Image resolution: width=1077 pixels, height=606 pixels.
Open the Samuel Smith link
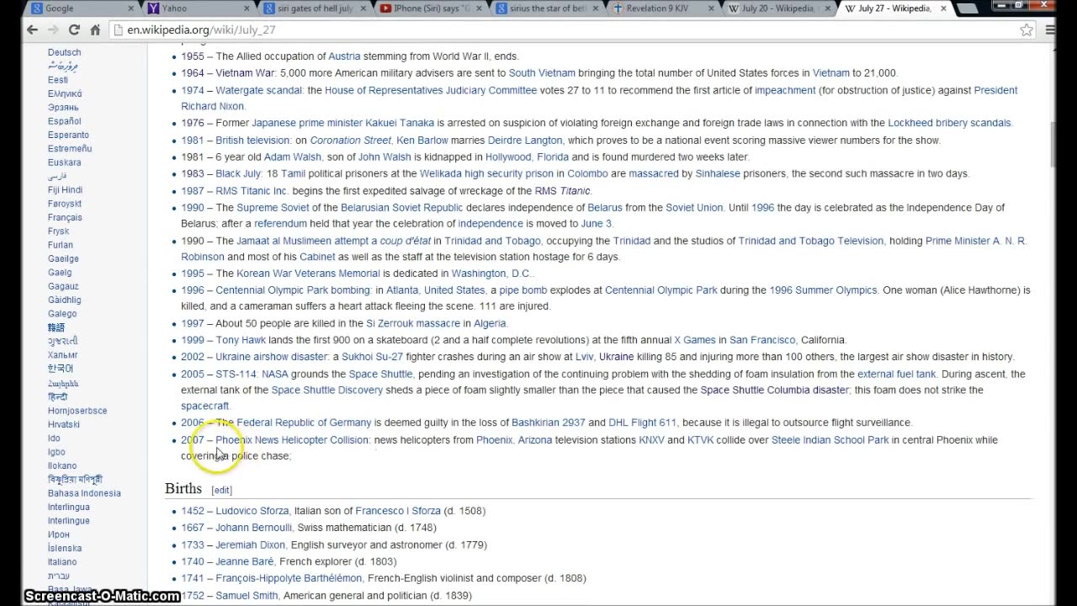pos(247,595)
